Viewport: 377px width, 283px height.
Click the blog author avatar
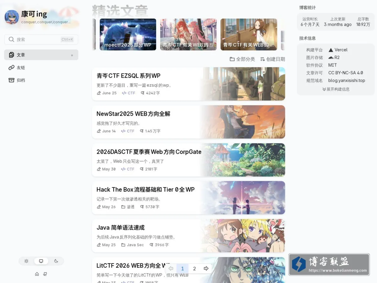(x=12, y=17)
